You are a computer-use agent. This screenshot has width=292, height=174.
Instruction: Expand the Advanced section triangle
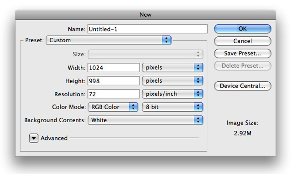click(34, 138)
